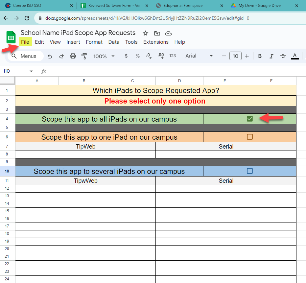Open the name box dropdown
Screen dimensions: 306x283
click(31, 71)
